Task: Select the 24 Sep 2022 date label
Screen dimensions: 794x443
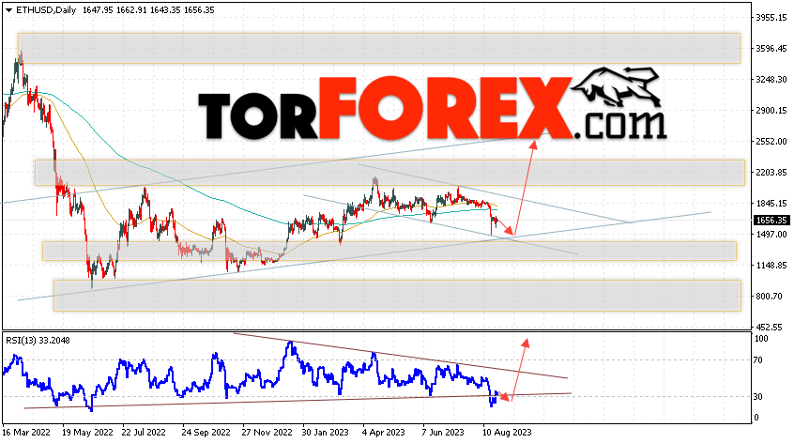Action: [206, 433]
